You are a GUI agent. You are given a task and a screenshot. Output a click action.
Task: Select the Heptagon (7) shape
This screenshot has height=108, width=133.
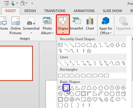112,88
